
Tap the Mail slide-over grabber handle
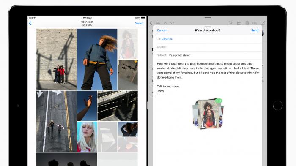pyautogui.click(x=208, y=18)
